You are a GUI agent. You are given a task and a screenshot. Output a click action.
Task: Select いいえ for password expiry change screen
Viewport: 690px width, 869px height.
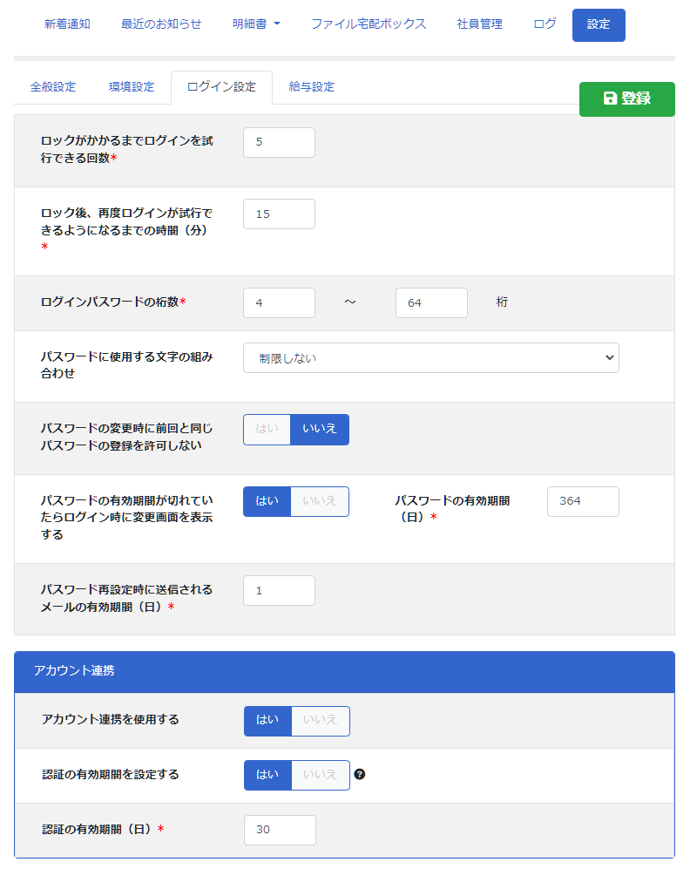[x=319, y=501]
